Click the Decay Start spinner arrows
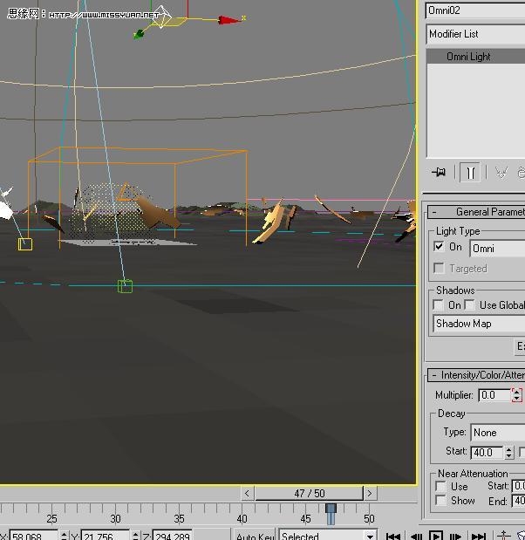This screenshot has height=540, width=525. click(x=508, y=452)
